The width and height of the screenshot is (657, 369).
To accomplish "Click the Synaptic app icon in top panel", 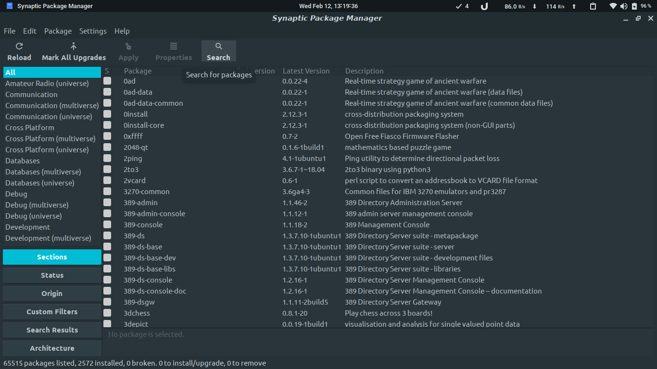I will (x=10, y=6).
